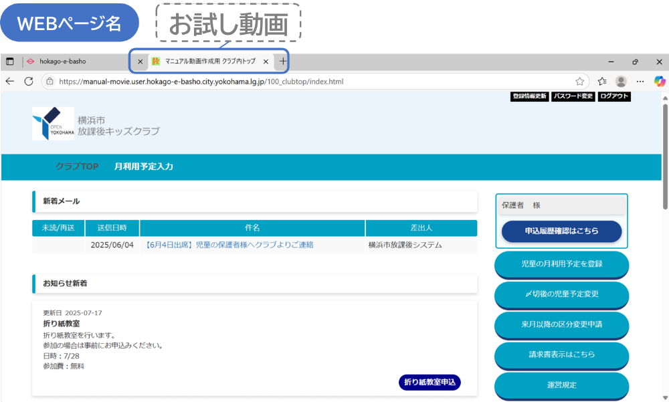Open the 月利用予定入力 menu item
The image size is (669, 402).
pos(143,167)
